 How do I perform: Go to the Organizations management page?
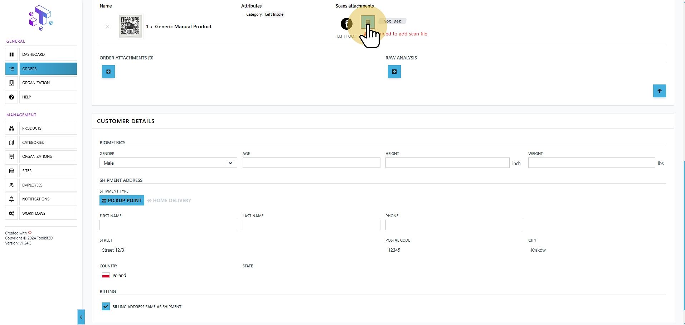click(48, 156)
